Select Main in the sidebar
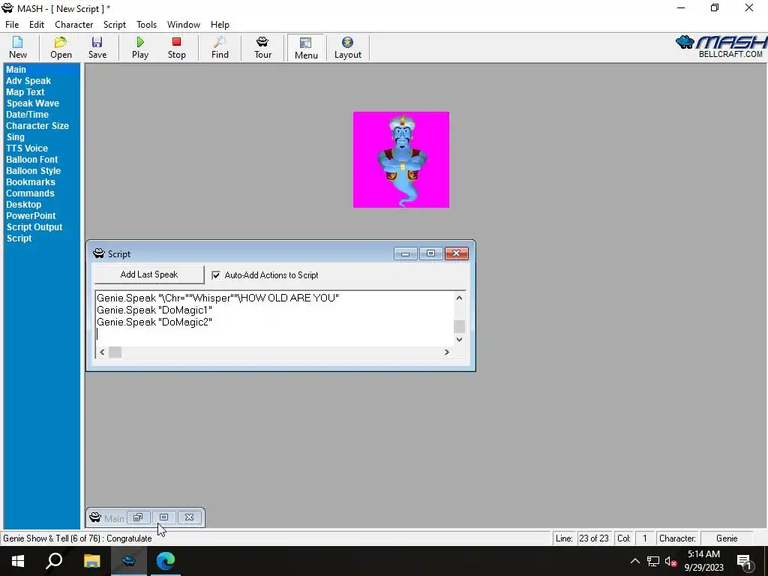 point(16,70)
